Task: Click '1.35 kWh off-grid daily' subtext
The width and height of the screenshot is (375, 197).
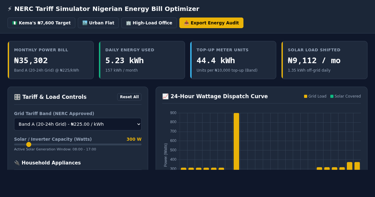Action: pos(309,70)
